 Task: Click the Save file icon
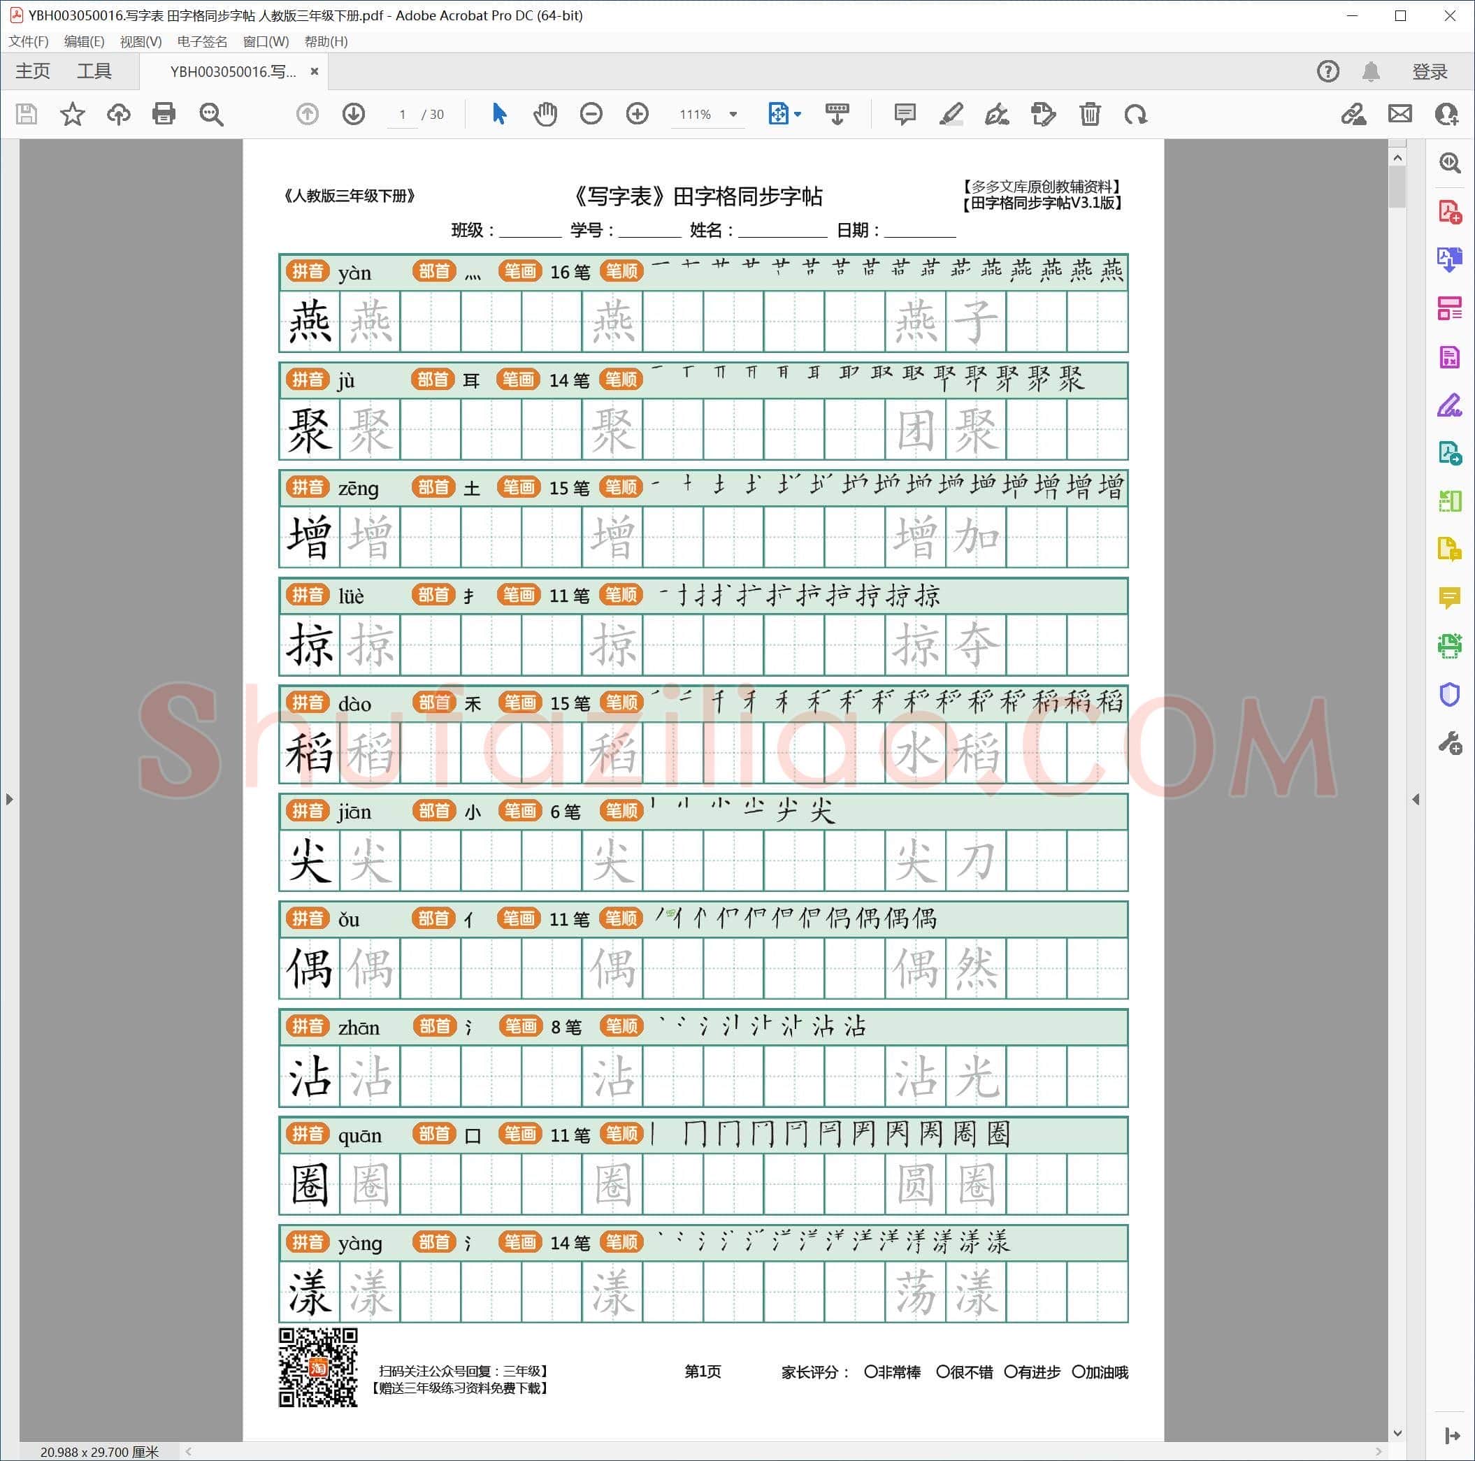click(x=27, y=115)
